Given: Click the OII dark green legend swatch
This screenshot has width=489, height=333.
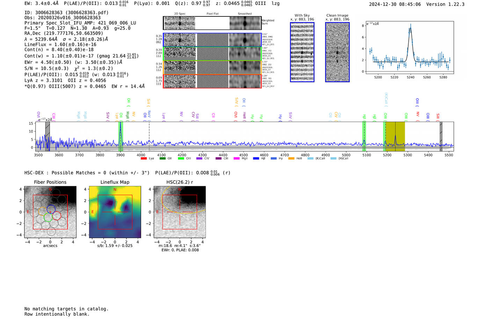Looking at the screenshot, I should tap(162, 159).
